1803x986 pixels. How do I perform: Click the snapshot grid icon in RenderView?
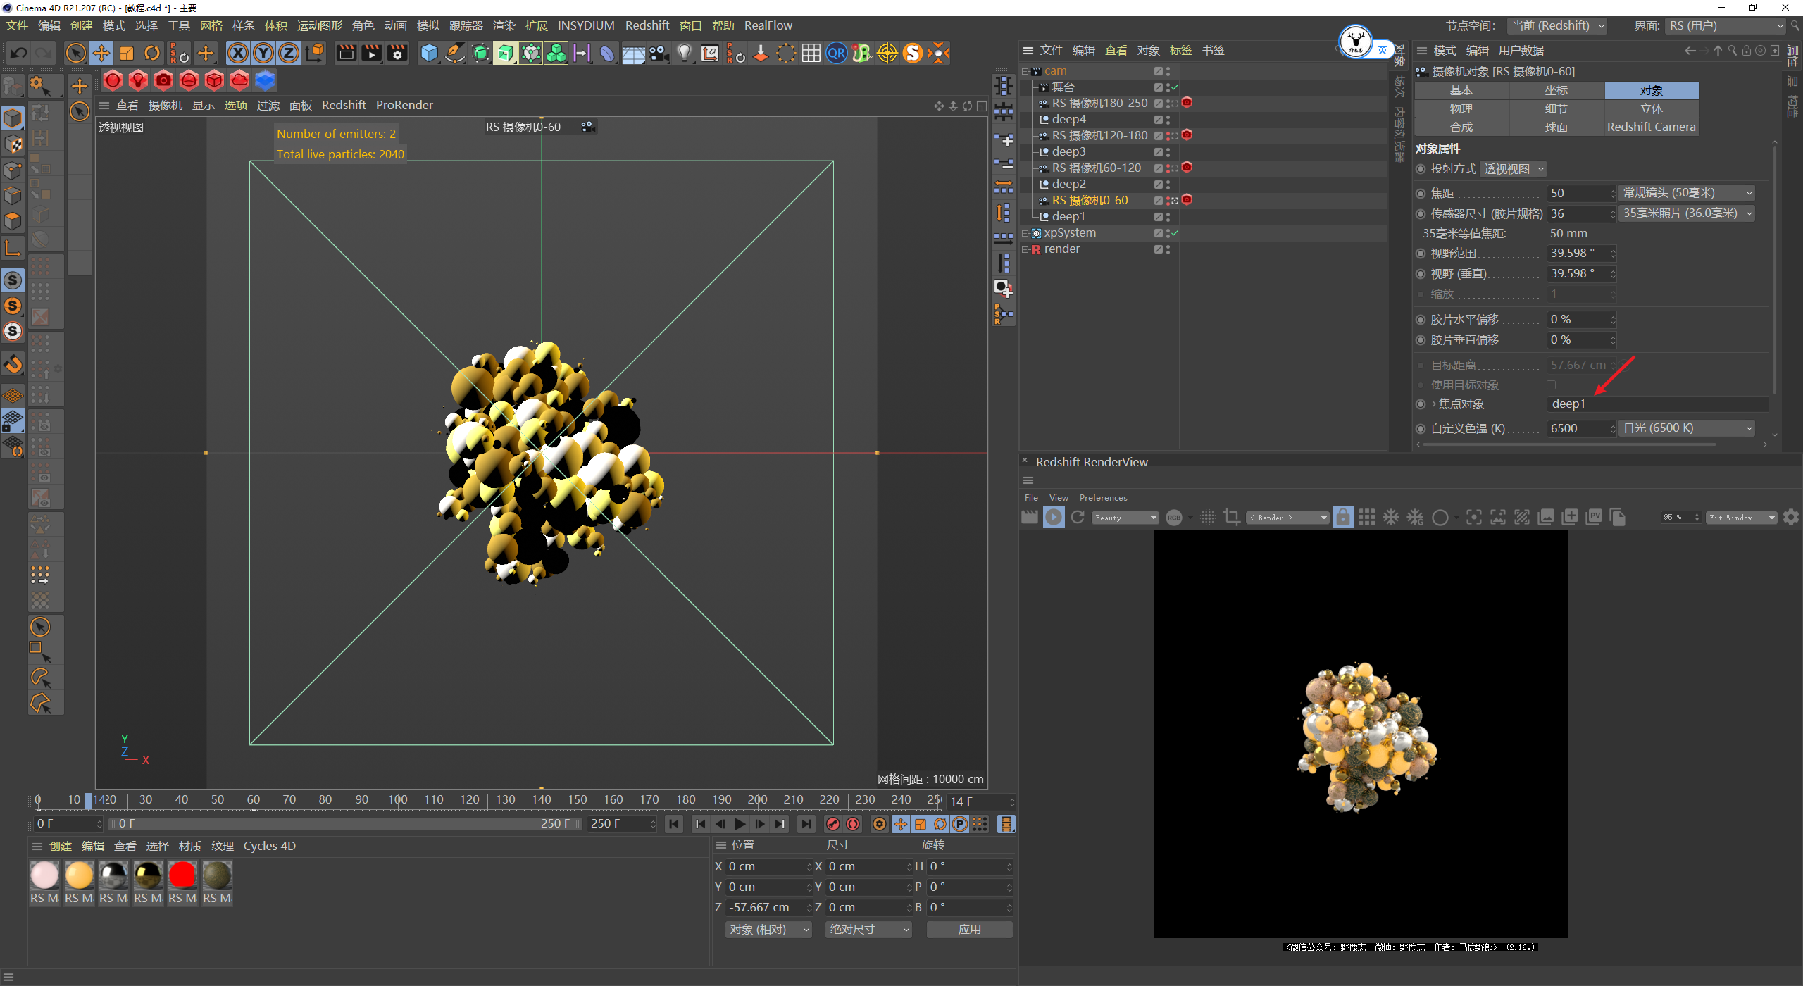(x=1367, y=518)
